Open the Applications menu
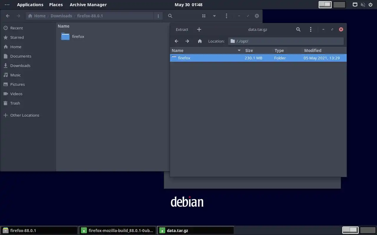 click(x=30, y=5)
